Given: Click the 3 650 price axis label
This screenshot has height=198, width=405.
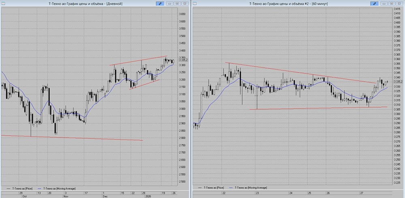Looking at the screenshot, I should pos(182,14).
